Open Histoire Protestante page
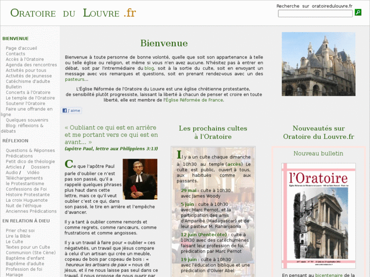The height and width of the screenshot is (277, 370). [28, 195]
